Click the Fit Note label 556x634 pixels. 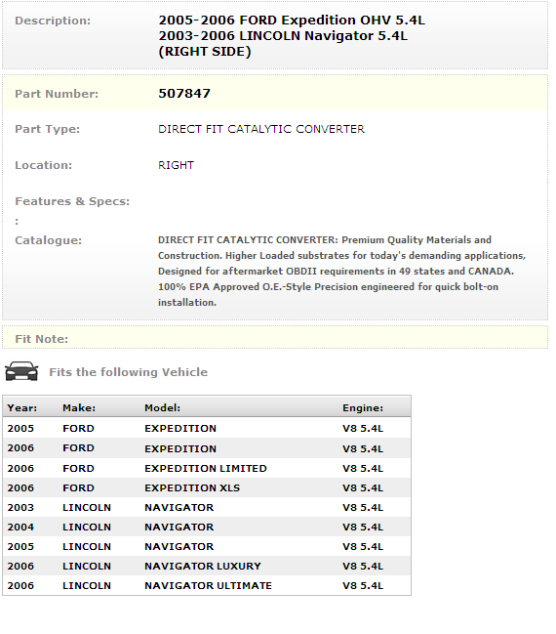pos(42,339)
